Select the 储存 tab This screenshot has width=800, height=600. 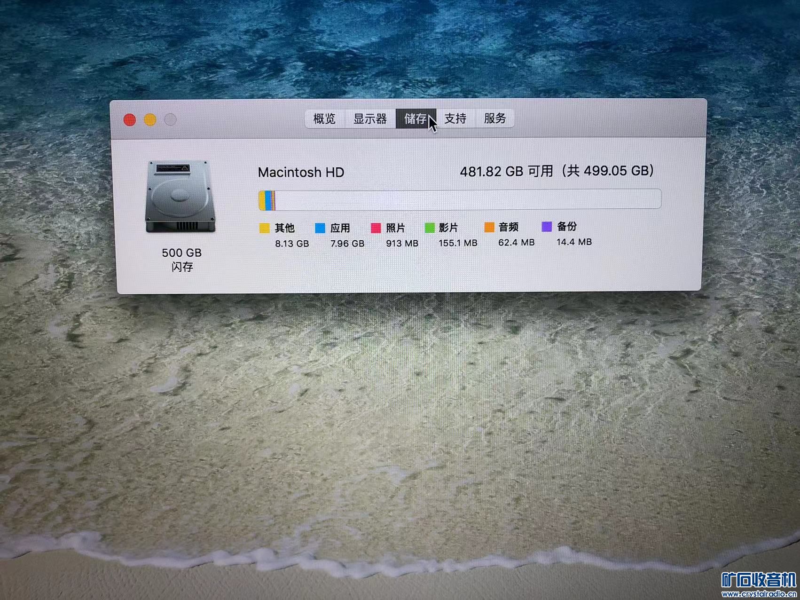416,118
